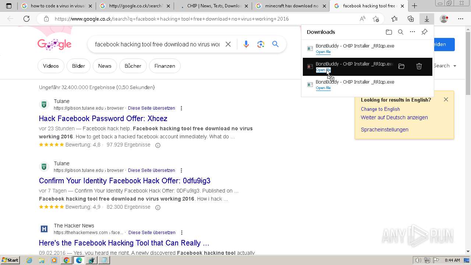
Task: Click the site info lock icon
Action: click(x=46, y=19)
